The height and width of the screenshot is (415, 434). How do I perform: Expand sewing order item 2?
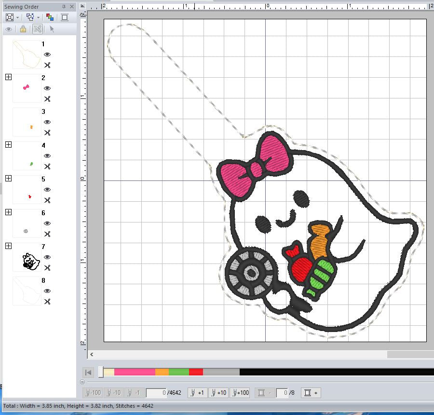tap(9, 77)
